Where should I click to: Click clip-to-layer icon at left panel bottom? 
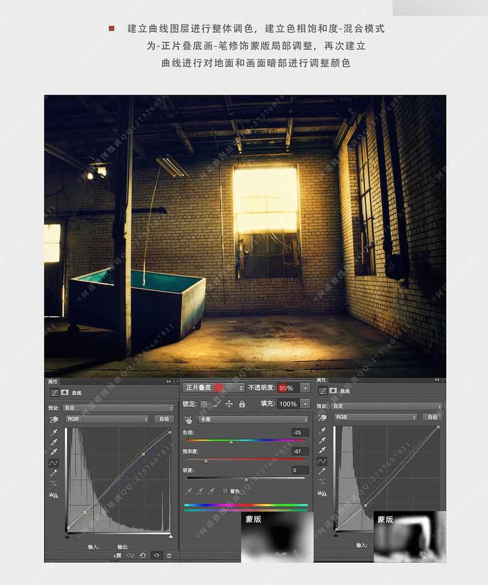(118, 555)
